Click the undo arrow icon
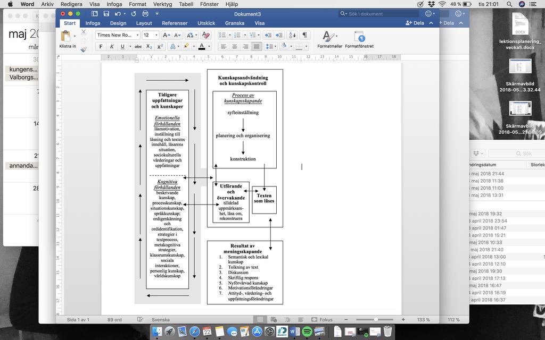545x340 pixels. pos(118,13)
